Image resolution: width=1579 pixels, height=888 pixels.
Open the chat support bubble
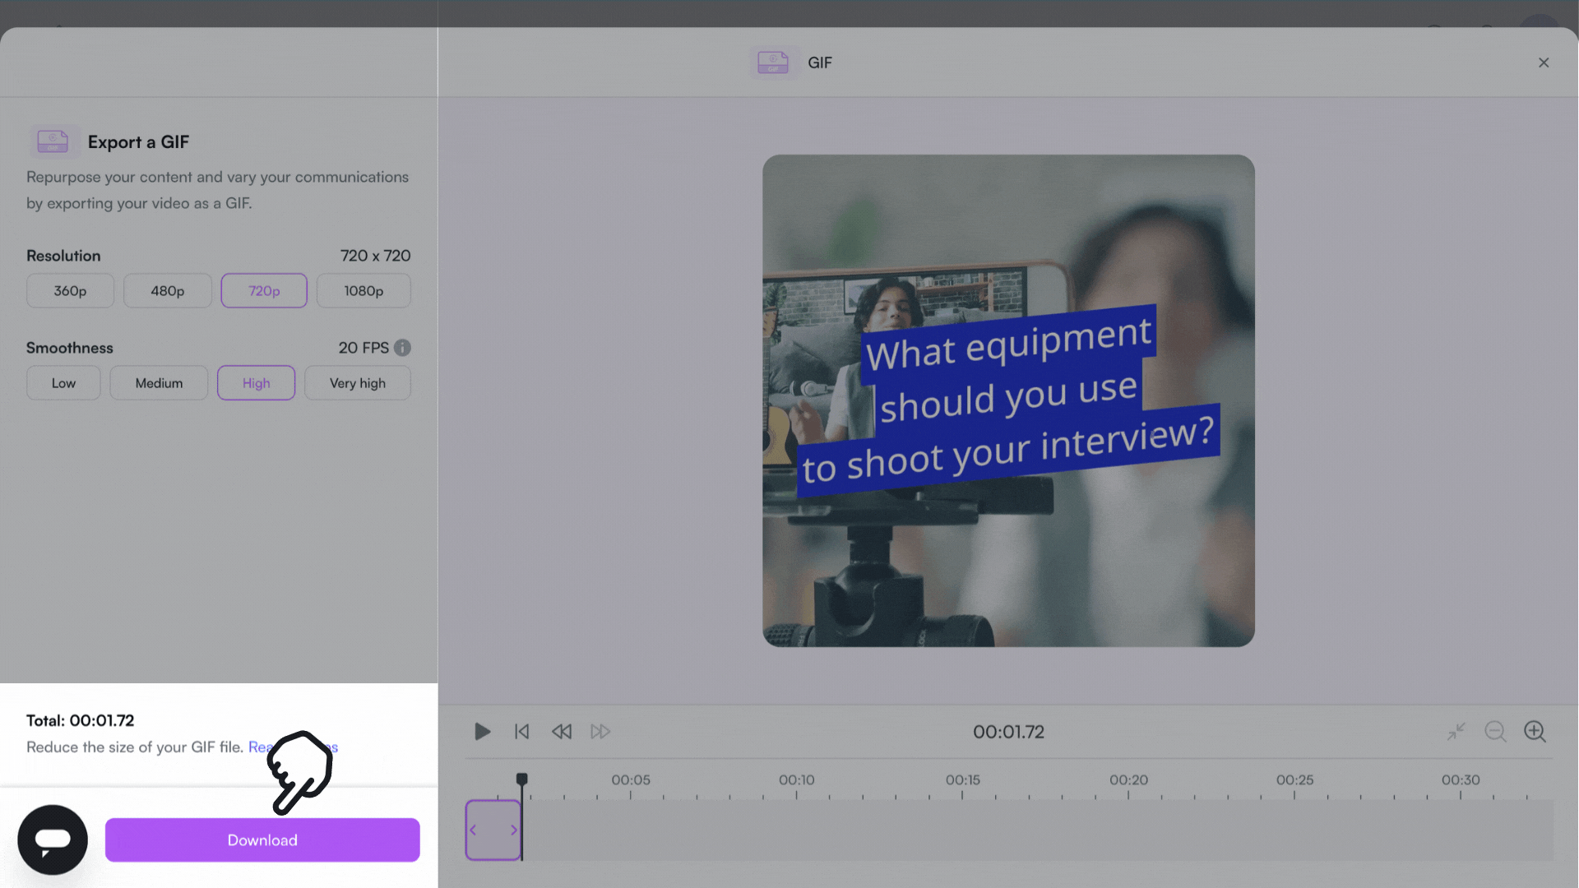pos(53,839)
